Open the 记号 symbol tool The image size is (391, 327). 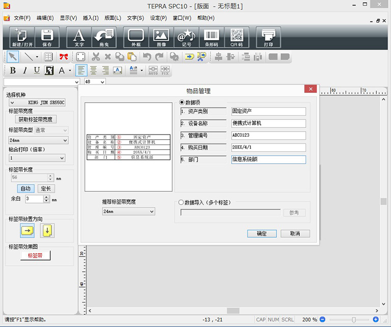pos(186,37)
